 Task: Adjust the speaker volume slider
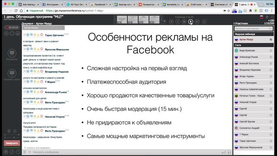pos(12,135)
